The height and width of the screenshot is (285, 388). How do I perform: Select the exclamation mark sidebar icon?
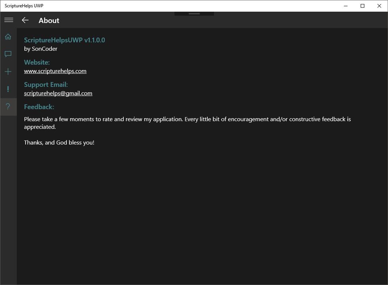[x=8, y=89]
